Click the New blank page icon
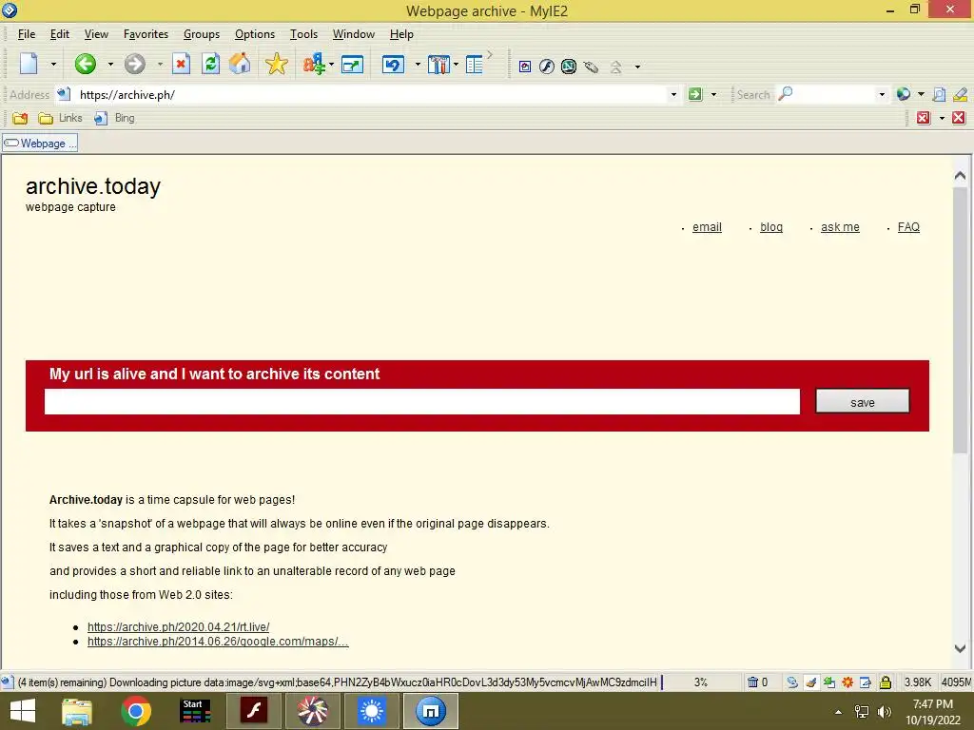 (x=29, y=64)
